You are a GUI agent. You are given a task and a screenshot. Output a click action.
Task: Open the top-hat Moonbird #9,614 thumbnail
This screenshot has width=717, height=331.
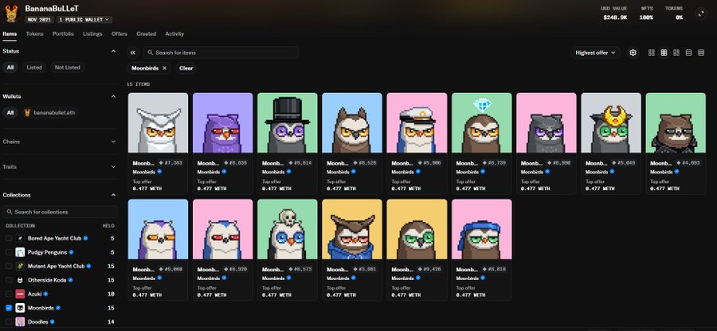(287, 123)
